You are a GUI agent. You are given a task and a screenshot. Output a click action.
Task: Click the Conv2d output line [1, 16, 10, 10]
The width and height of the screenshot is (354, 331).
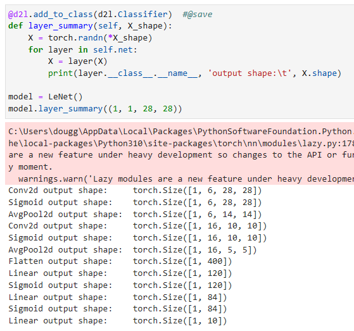137,226
